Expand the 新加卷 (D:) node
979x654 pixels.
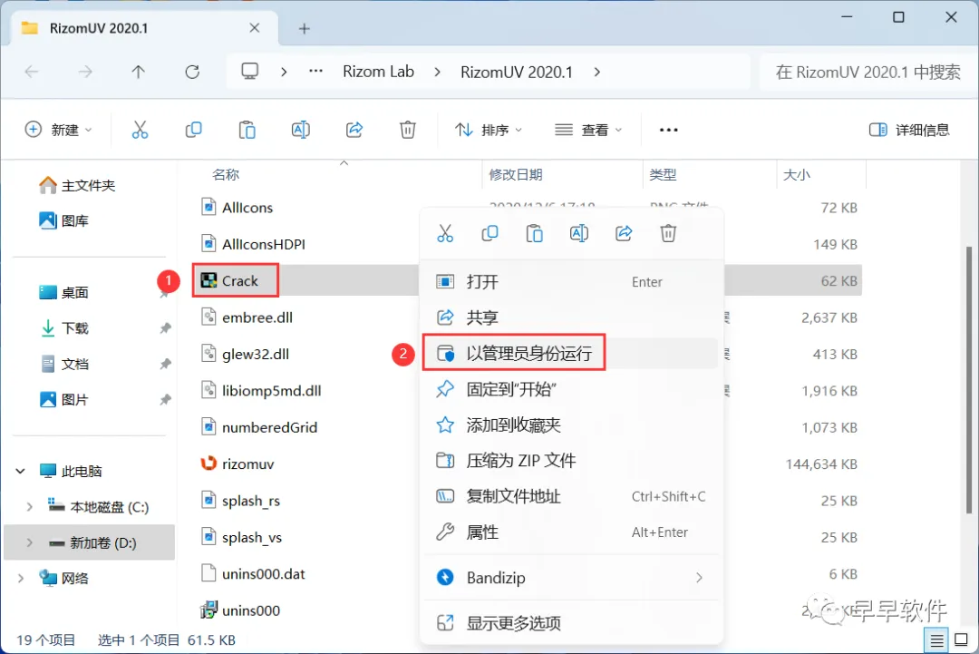click(29, 542)
